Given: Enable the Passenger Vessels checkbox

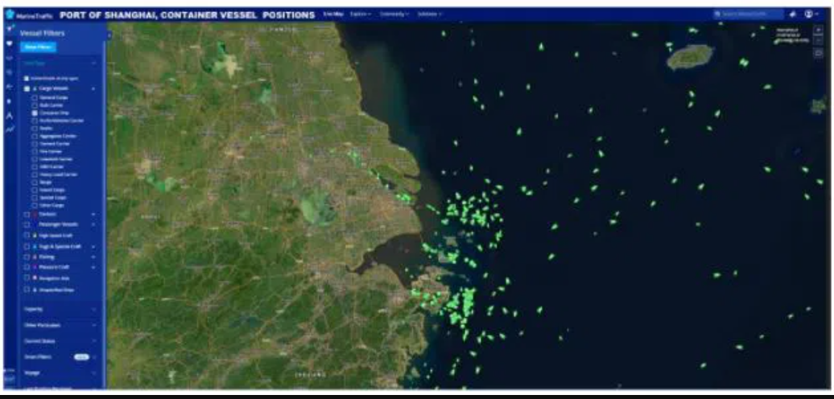Looking at the screenshot, I should 27,224.
